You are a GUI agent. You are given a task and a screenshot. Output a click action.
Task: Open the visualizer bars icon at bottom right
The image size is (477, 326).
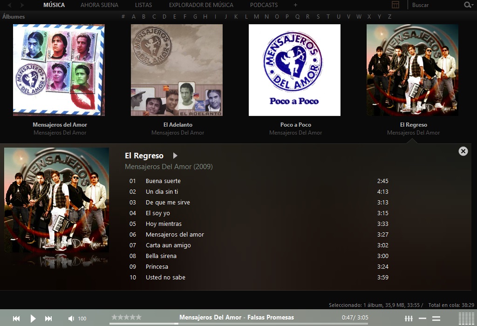(x=466, y=319)
